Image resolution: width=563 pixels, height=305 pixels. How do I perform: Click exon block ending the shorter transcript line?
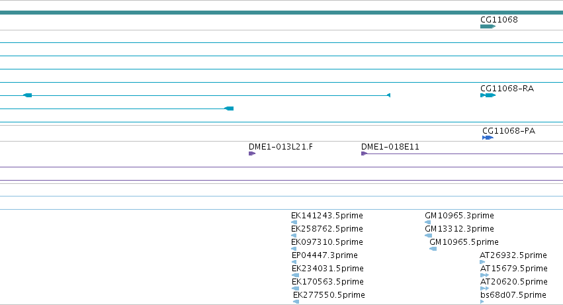[229, 109]
